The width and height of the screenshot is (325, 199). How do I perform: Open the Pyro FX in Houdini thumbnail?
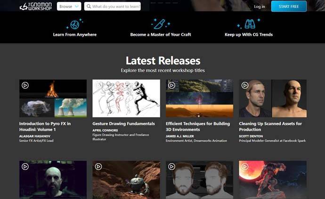[x=53, y=99]
